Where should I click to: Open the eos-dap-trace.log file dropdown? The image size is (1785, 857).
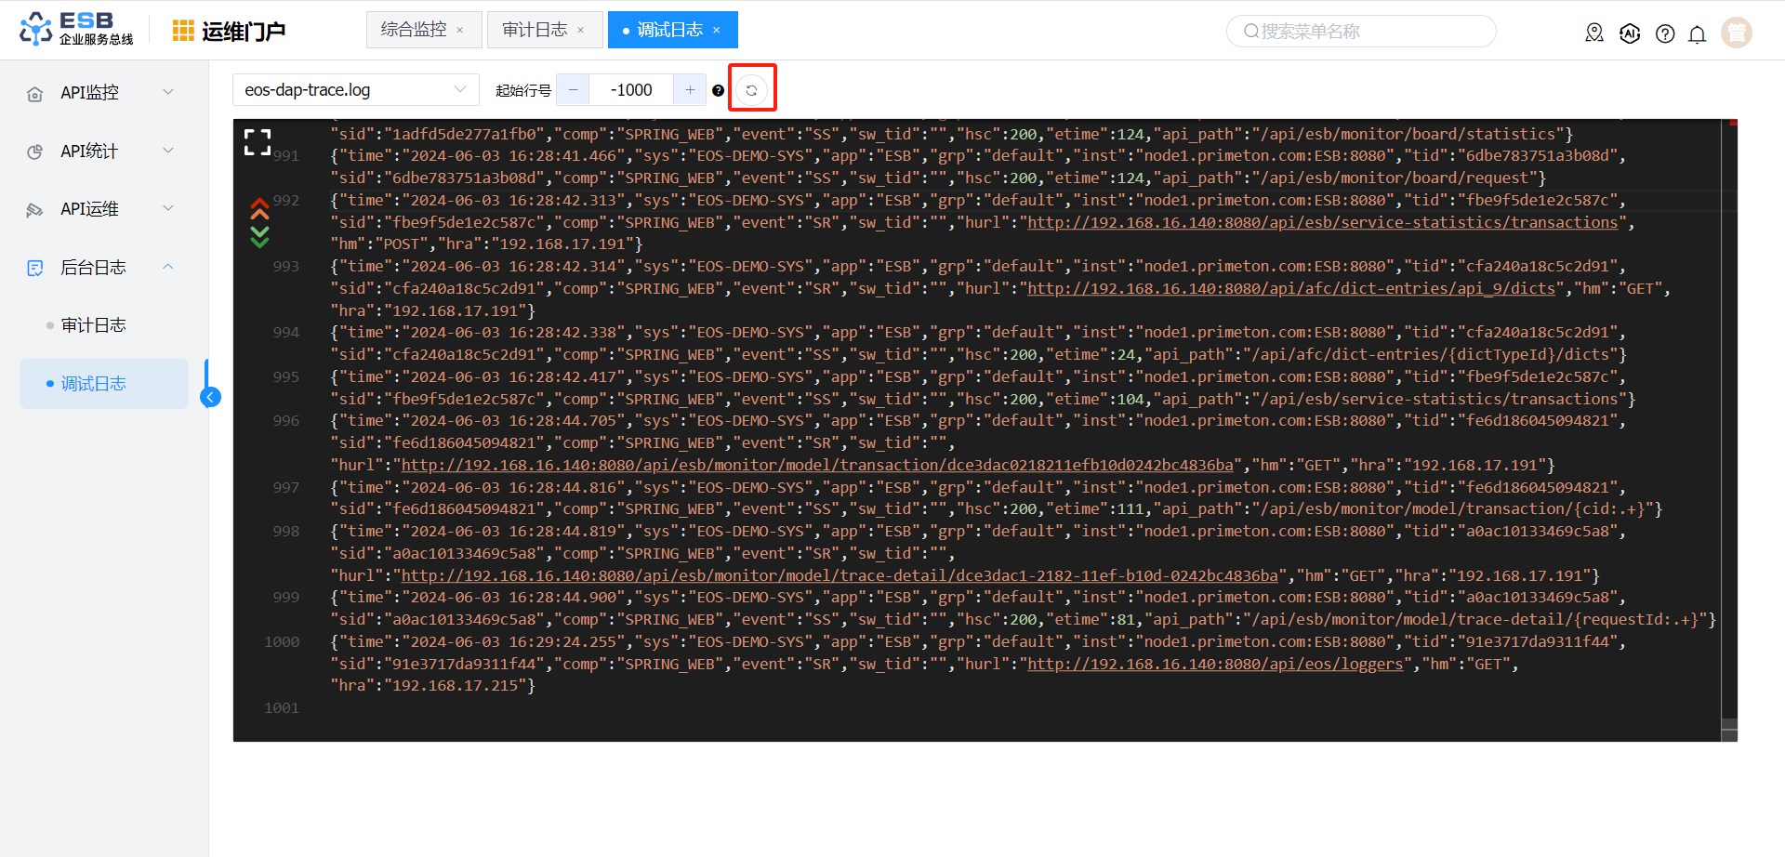click(356, 90)
